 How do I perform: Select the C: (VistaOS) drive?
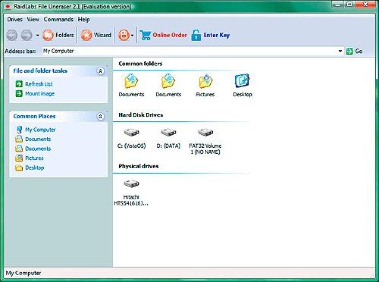132,132
